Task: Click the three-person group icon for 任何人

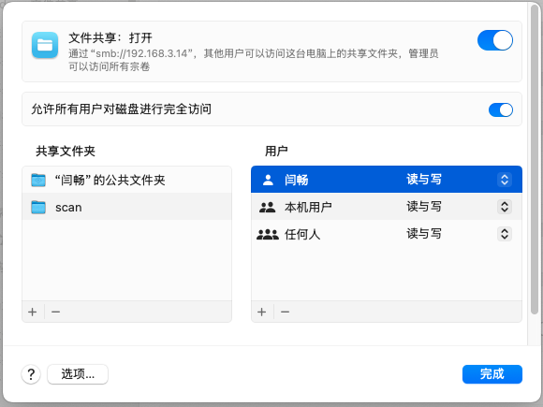Action: point(268,234)
